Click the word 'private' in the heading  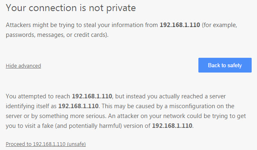click(121, 8)
